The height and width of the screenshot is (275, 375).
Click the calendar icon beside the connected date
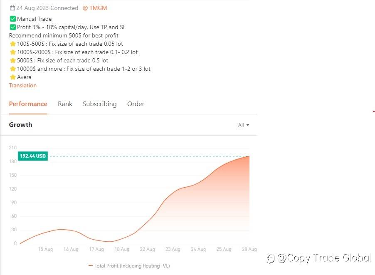coord(12,8)
